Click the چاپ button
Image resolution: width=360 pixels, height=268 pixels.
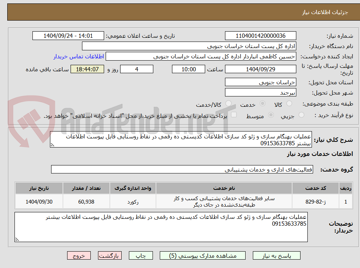pos(141,255)
